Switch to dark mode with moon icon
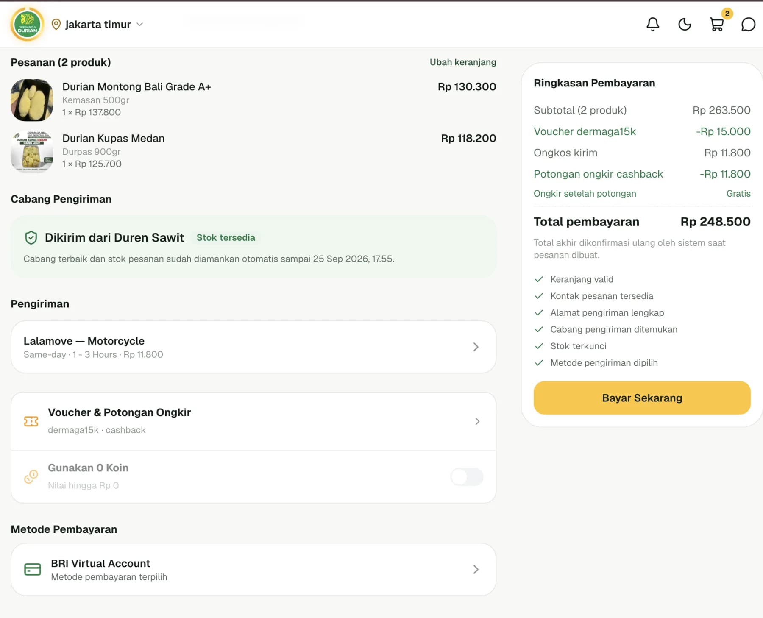This screenshot has width=763, height=618. (685, 24)
